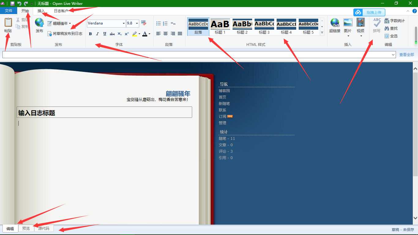Click the subscript X₂ icon

coord(120,34)
